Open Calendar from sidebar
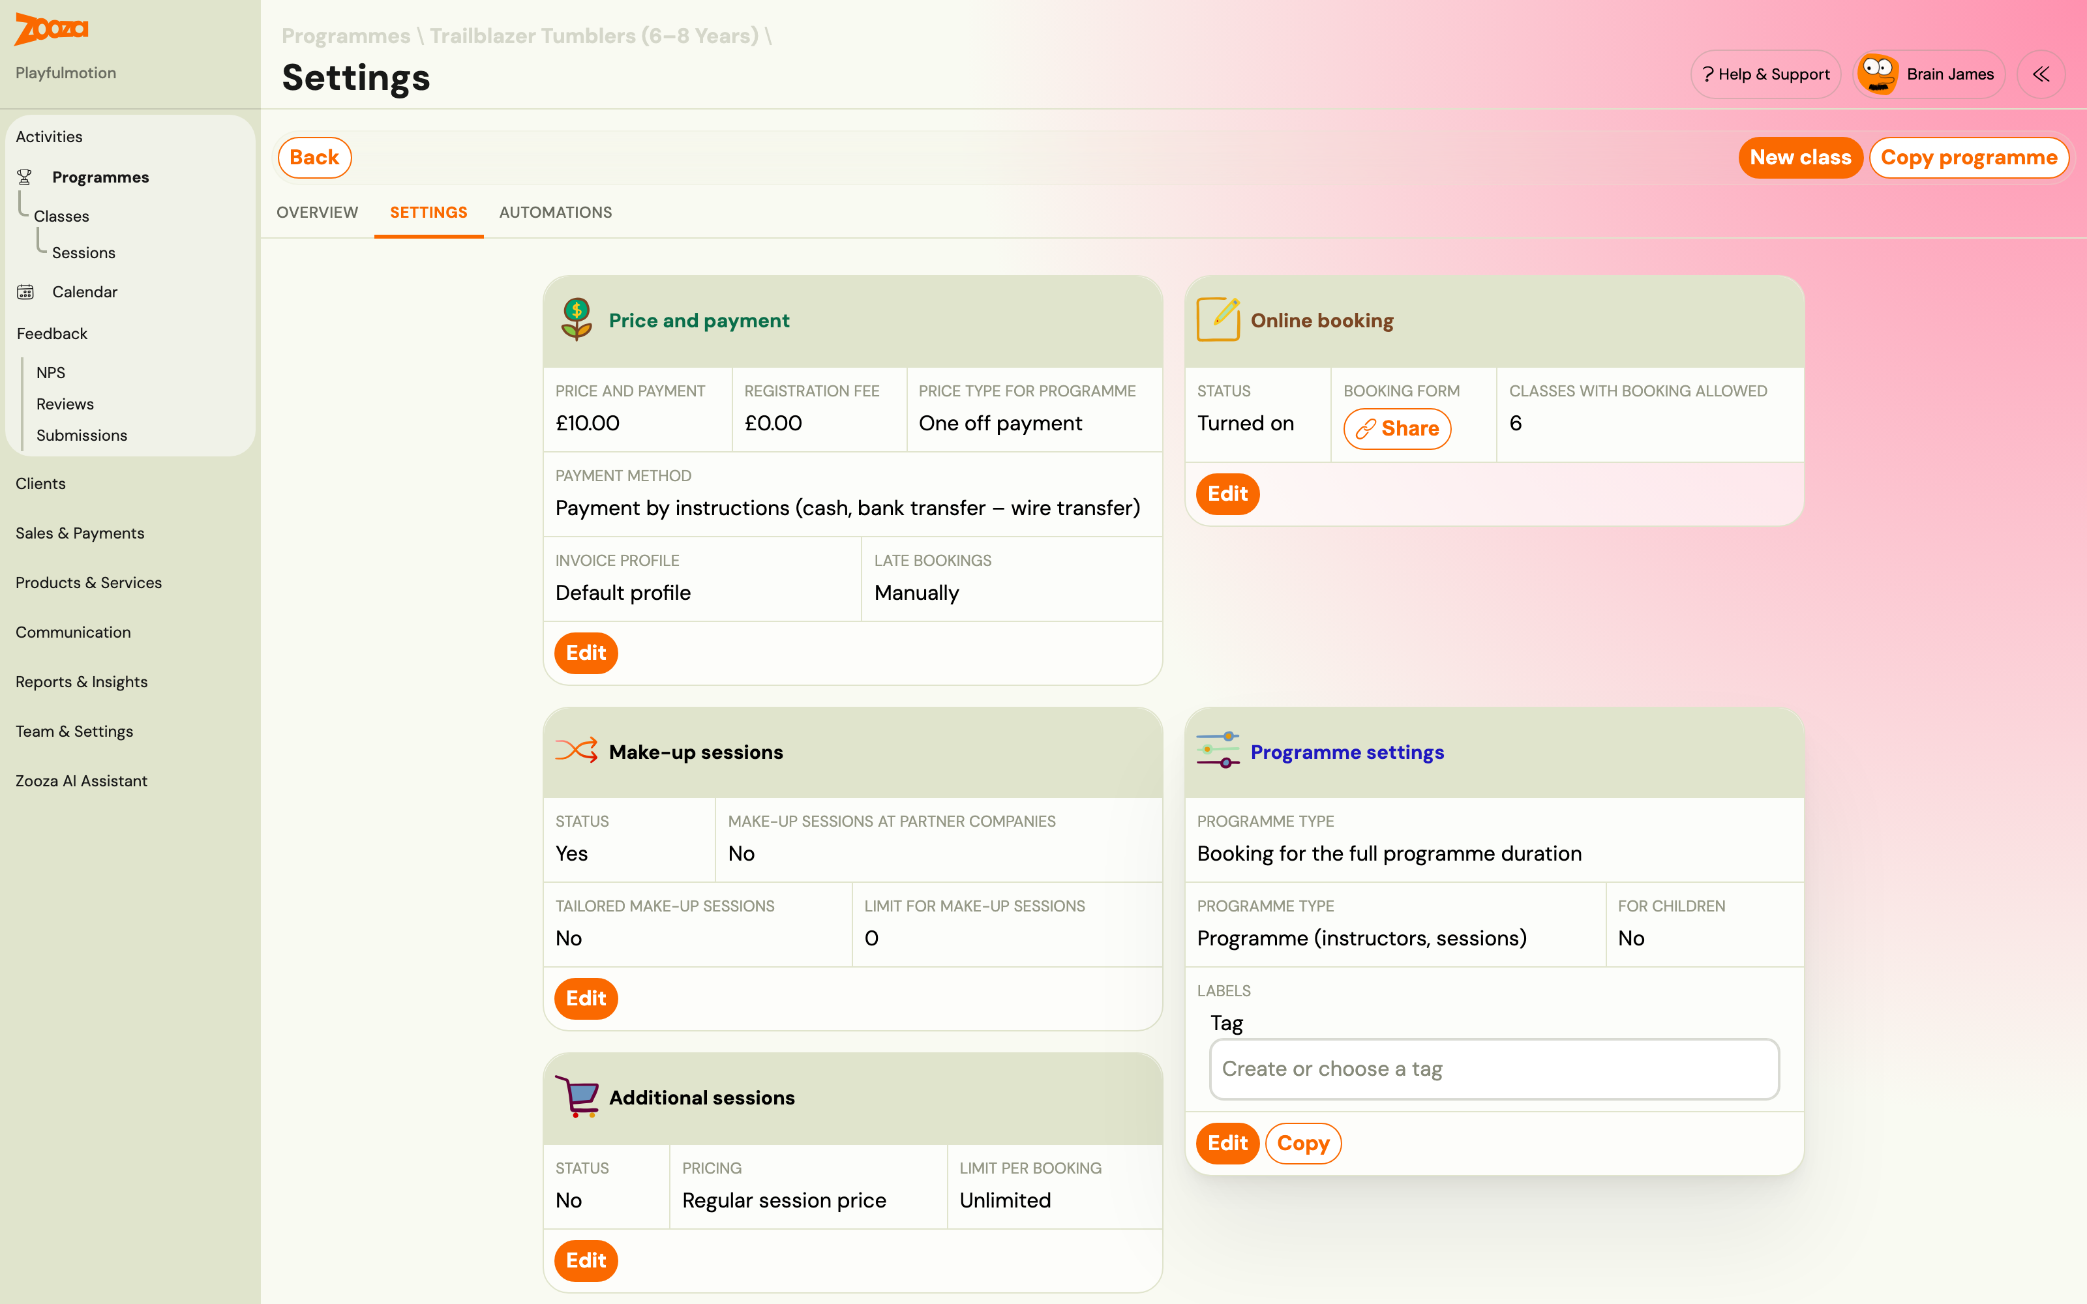The image size is (2087, 1304). point(85,291)
